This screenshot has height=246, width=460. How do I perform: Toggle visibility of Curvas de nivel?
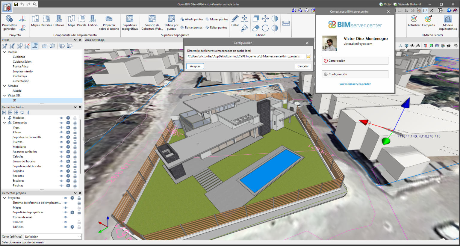tap(66, 217)
